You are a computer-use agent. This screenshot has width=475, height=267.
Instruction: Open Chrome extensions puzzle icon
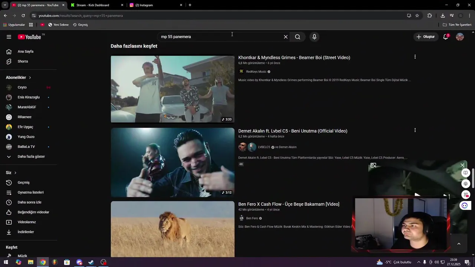[x=430, y=16]
